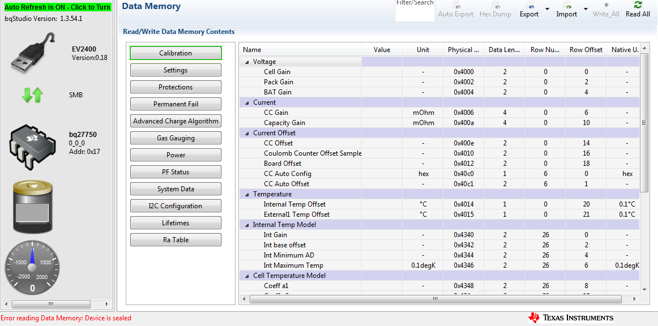Select the Capacity Gain row
The image size is (658, 326).
[x=439, y=122]
